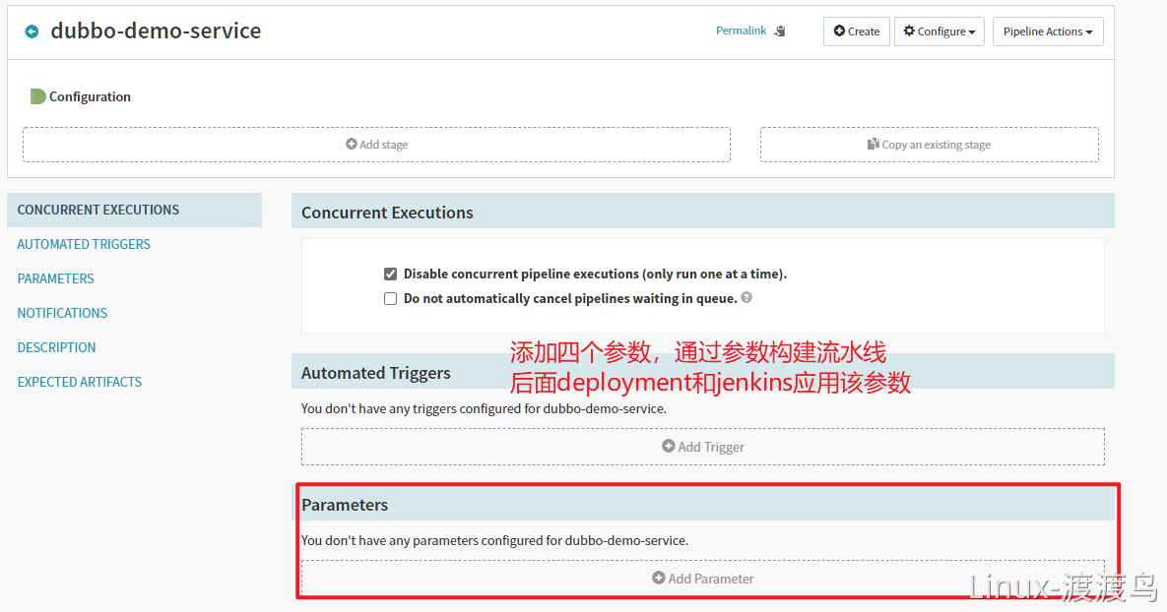Expand the Pipeline Actions menu
The height and width of the screenshot is (612, 1167).
(1048, 31)
